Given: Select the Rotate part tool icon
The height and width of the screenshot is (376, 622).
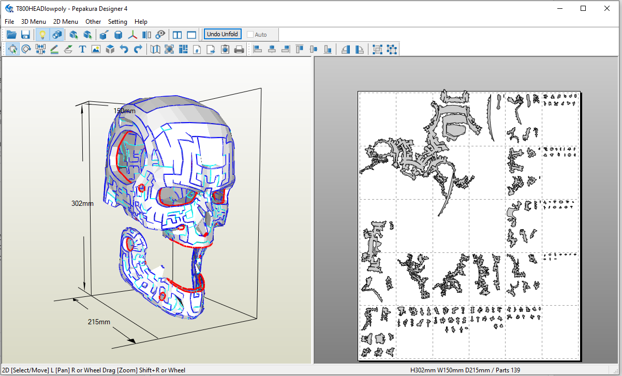Looking at the screenshot, I should pyautogui.click(x=26, y=49).
